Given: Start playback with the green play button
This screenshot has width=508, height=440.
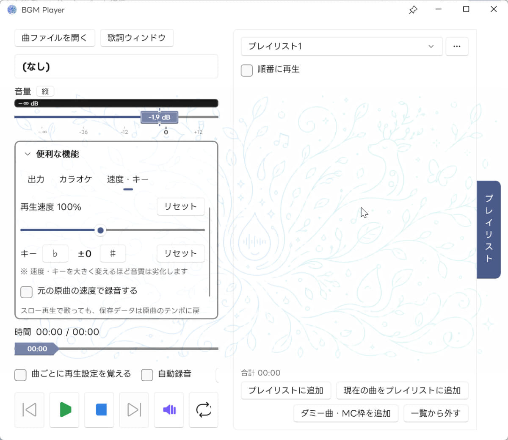Looking at the screenshot, I should tap(64, 410).
